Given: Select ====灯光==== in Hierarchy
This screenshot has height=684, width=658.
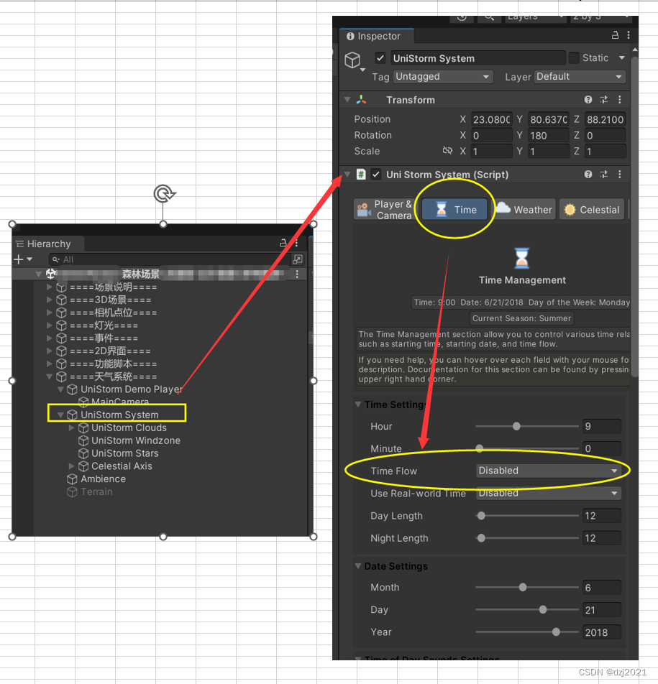Looking at the screenshot, I should [104, 326].
